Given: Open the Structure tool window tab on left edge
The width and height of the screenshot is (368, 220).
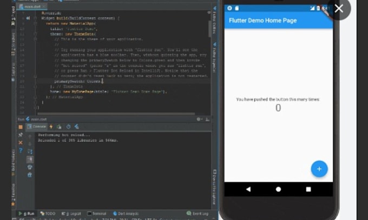Looking at the screenshot, I should click(14, 44).
